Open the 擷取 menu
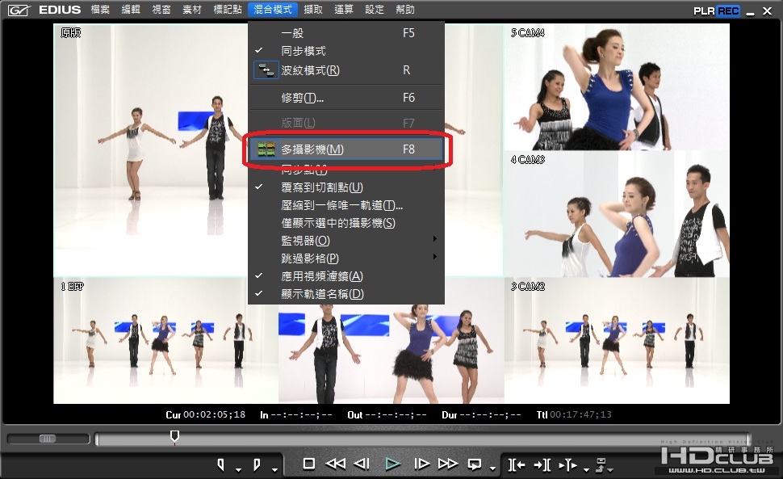The image size is (783, 479). 313,10
